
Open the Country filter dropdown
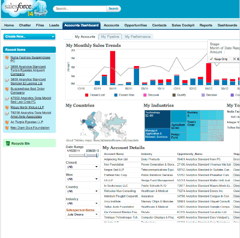pyautogui.click(x=83, y=191)
